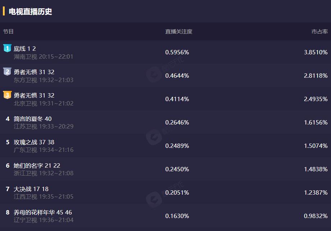Click the cyan rank 1 badge icon
This screenshot has width=331, height=231.
click(x=7, y=48)
